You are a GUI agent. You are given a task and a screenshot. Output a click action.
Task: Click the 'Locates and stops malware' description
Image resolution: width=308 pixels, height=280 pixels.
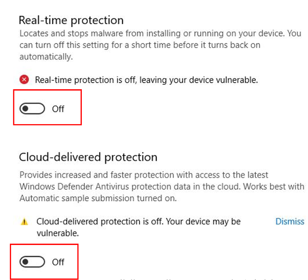(x=160, y=45)
